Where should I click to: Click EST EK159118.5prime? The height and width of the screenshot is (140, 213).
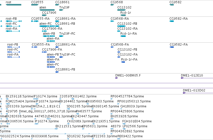tap(20, 96)
